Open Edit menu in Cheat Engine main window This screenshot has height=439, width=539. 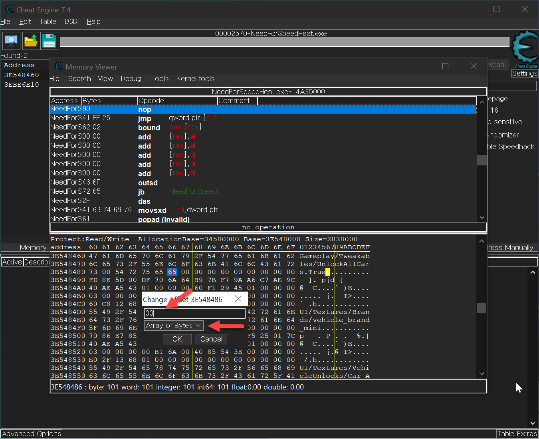[x=25, y=22]
